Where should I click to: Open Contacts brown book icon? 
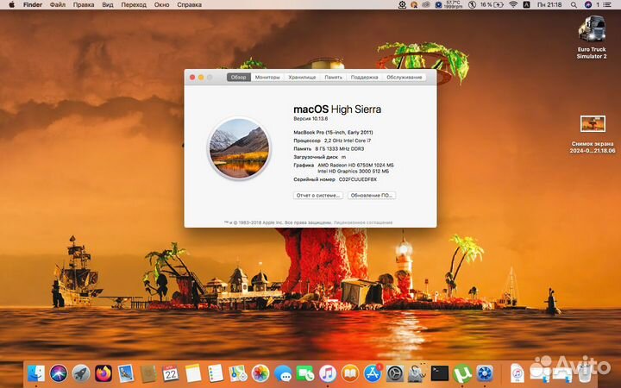(148, 373)
